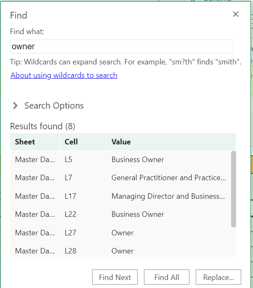Open the Replace dialog button
The height and width of the screenshot is (288, 253).
point(218,277)
